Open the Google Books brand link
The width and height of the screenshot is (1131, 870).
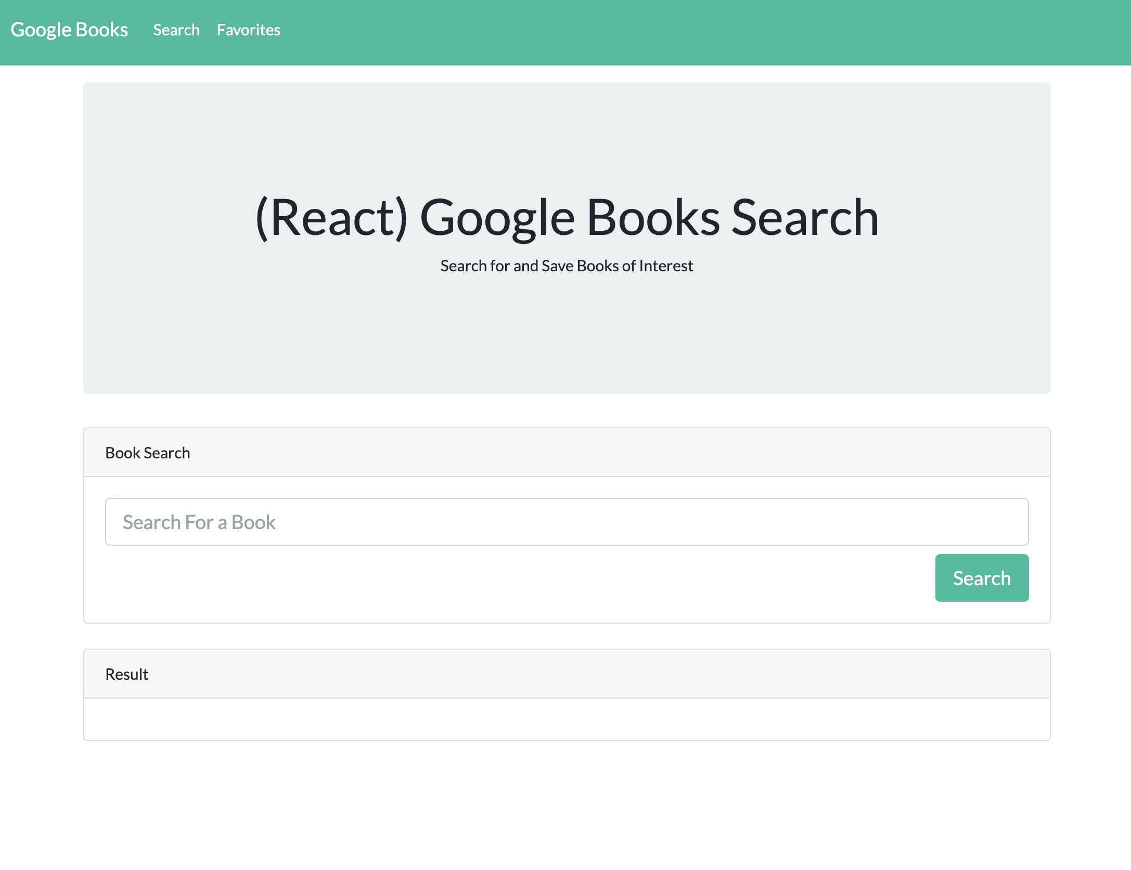(69, 30)
